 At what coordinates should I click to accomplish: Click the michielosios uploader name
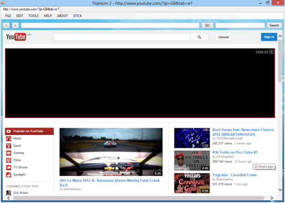pyautogui.click(x=72, y=189)
